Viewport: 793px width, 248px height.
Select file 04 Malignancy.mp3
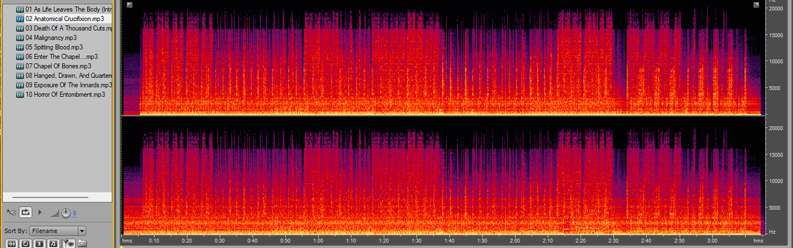pos(51,38)
